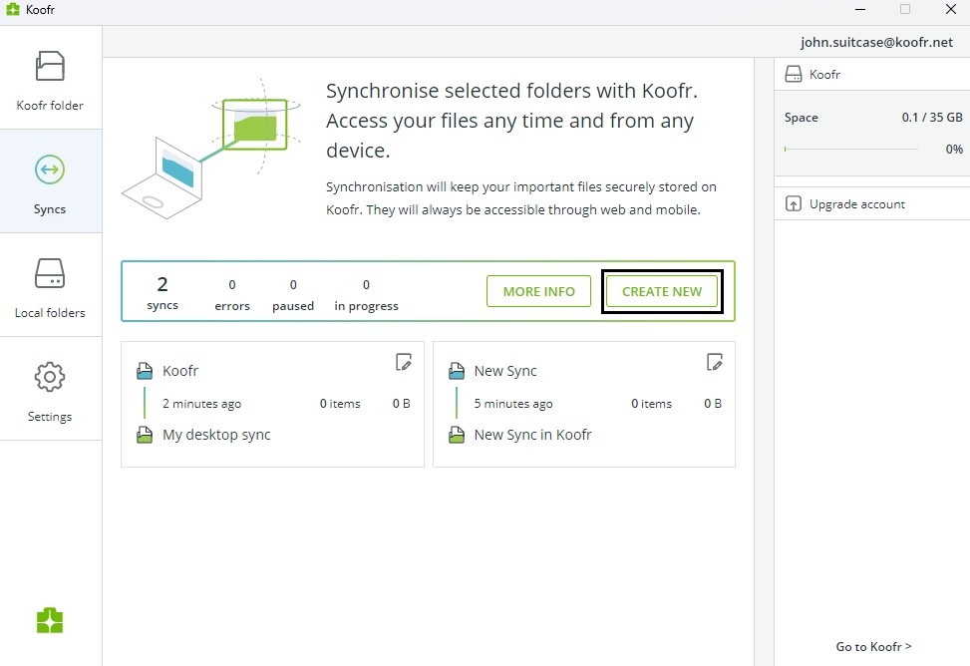The height and width of the screenshot is (666, 970).
Task: Click 0 items in the New Sync card
Action: click(651, 404)
